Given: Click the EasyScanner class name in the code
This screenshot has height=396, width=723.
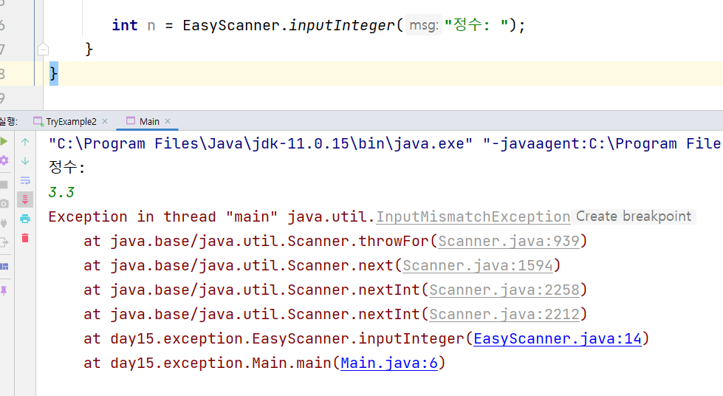Looking at the screenshot, I should tap(231, 25).
